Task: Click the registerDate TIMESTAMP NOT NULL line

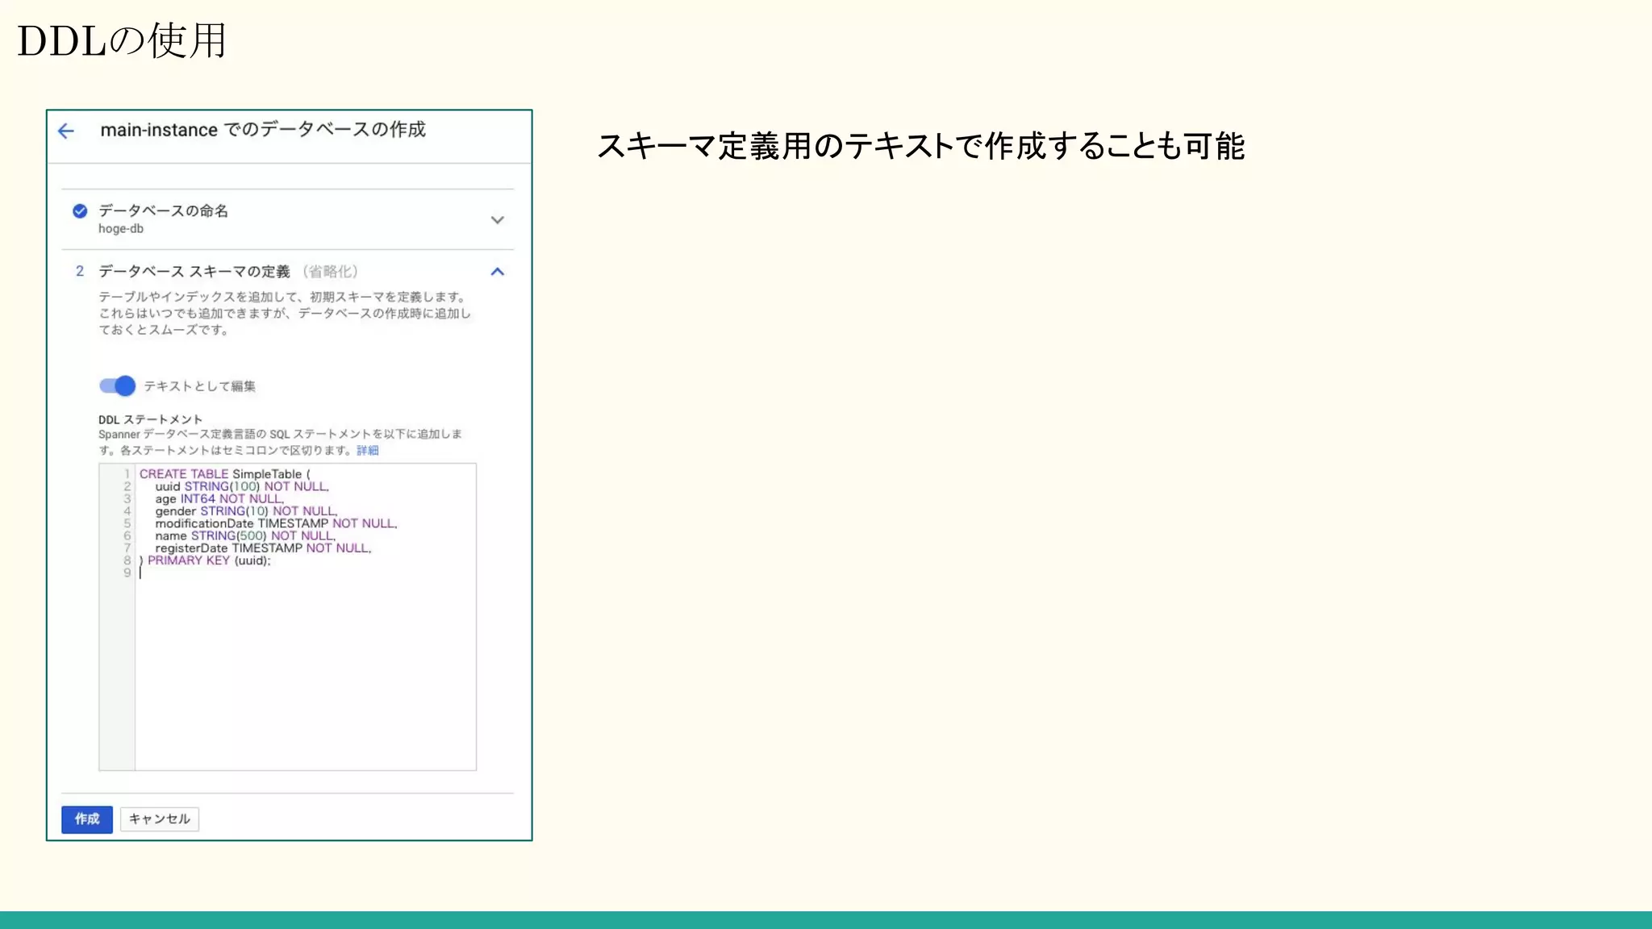Action: pos(263,548)
